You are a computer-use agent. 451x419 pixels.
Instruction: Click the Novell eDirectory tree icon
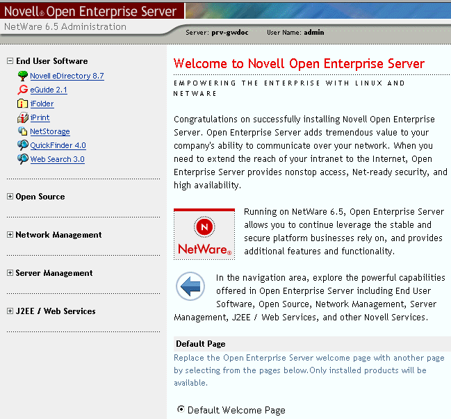click(x=23, y=76)
